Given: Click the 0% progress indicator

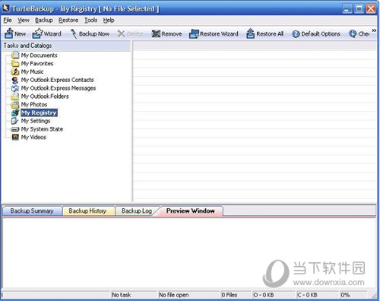Looking at the screenshot, I should (x=353, y=295).
